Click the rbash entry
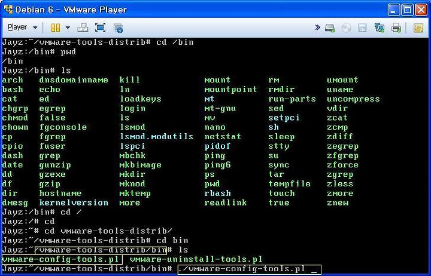 point(217,194)
